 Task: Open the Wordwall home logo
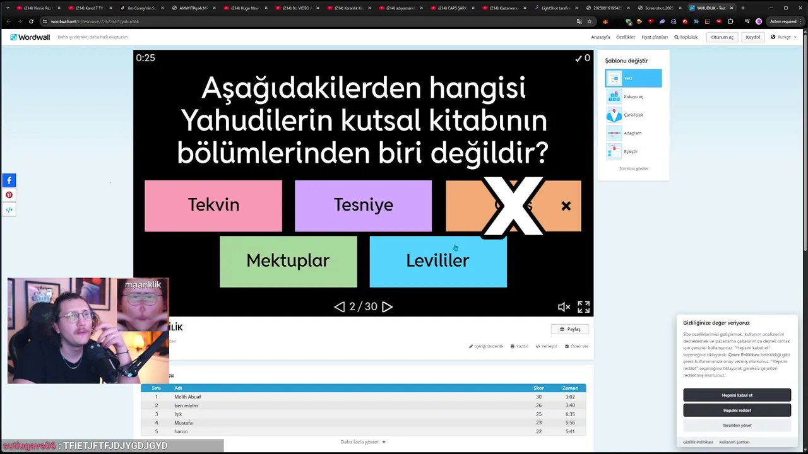pos(30,37)
